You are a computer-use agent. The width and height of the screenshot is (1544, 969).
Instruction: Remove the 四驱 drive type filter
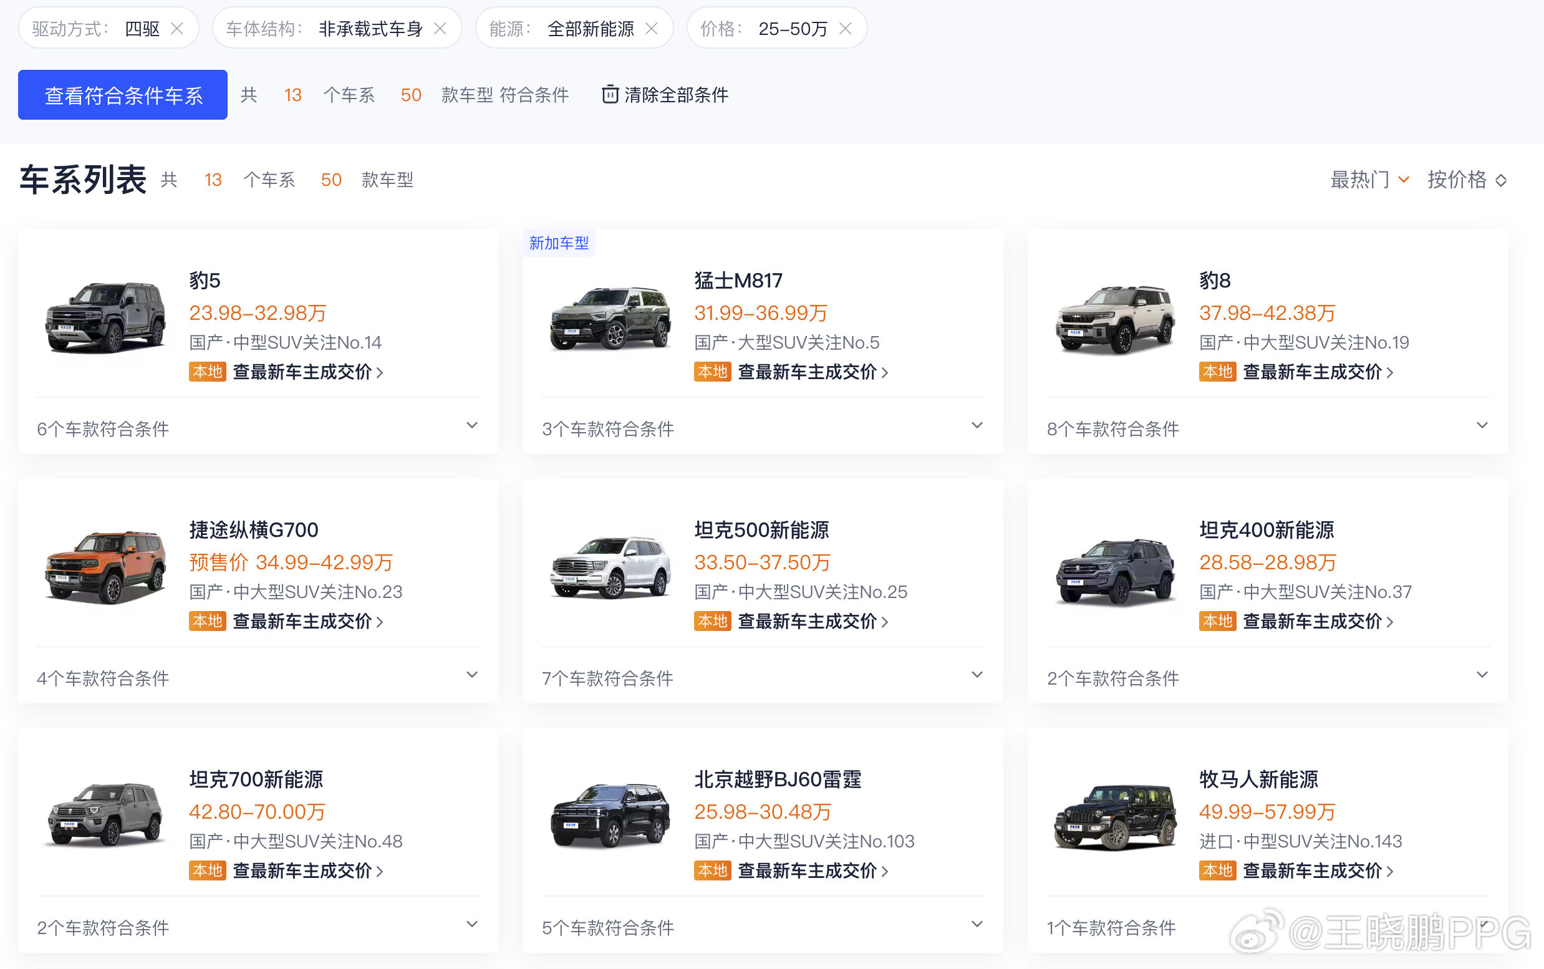pyautogui.click(x=177, y=29)
